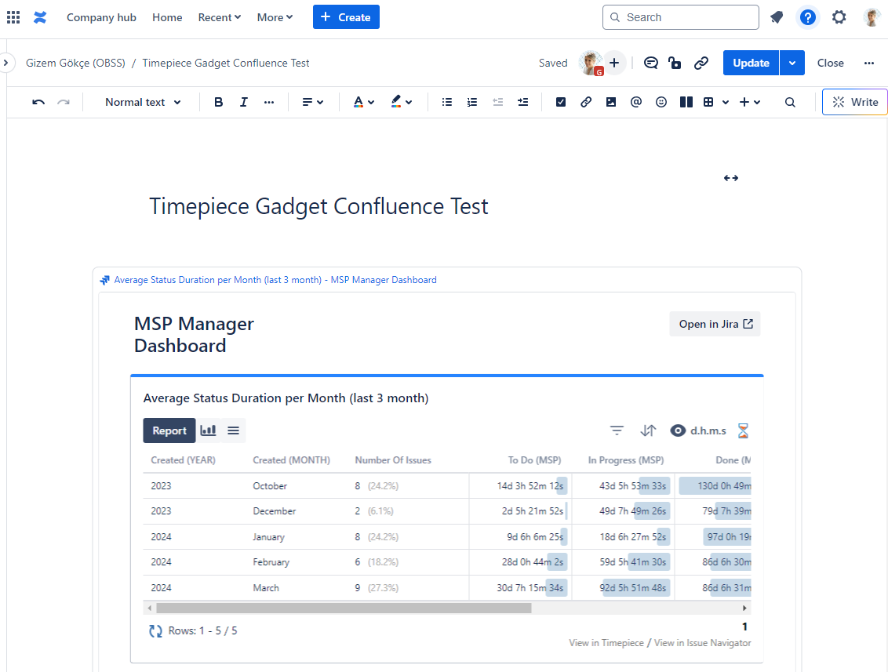The height and width of the screenshot is (672, 888).
Task: Click the copy link icon
Action: click(701, 63)
